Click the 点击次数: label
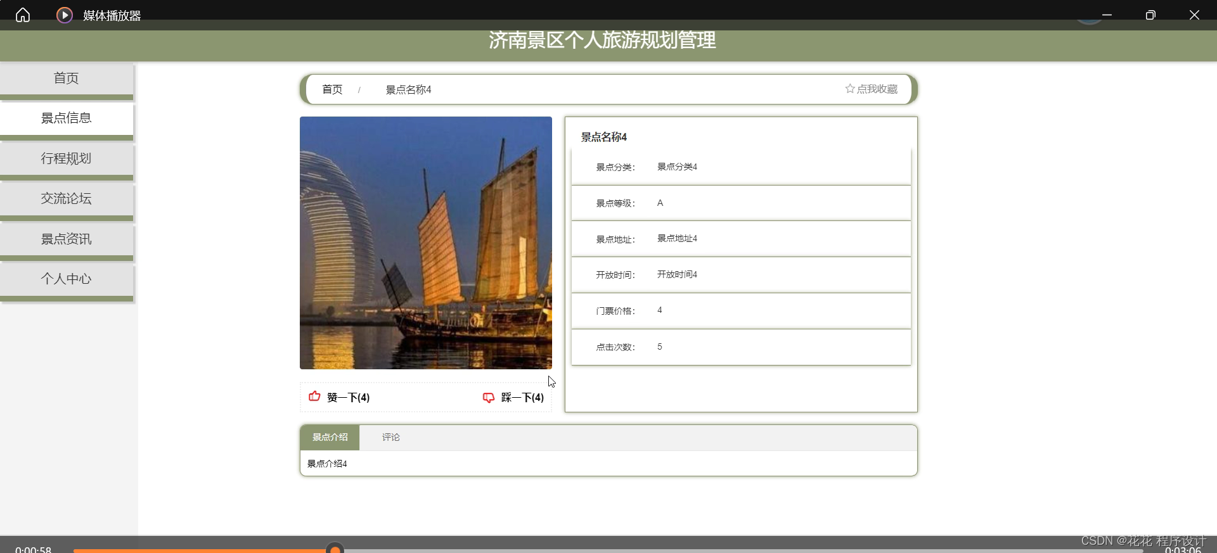Screen dimensions: 1217x553 (615, 347)
